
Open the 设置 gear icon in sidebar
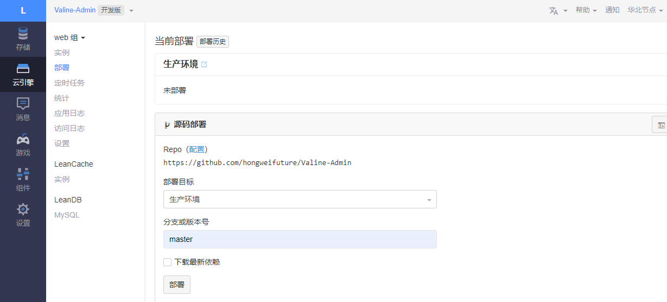click(23, 209)
